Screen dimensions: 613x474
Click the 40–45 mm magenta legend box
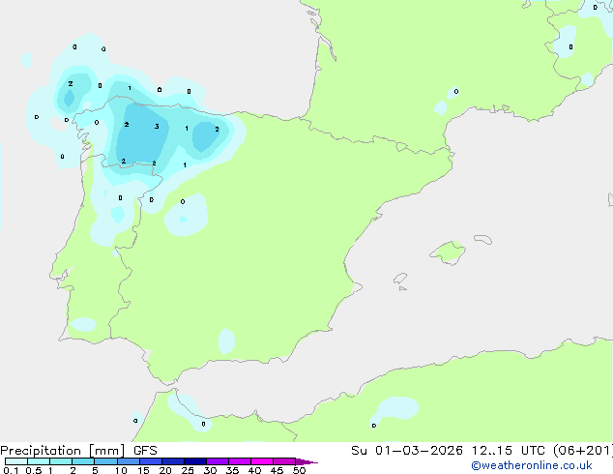pos(262,461)
